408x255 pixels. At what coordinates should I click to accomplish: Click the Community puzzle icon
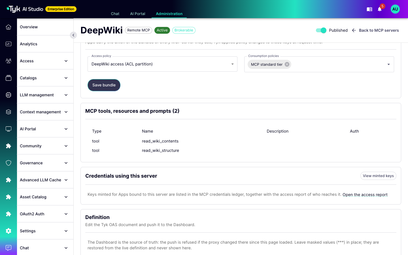pos(8,146)
